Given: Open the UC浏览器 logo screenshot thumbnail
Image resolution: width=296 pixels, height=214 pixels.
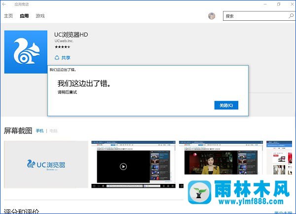Looking at the screenshot, I should [x=46, y=164].
